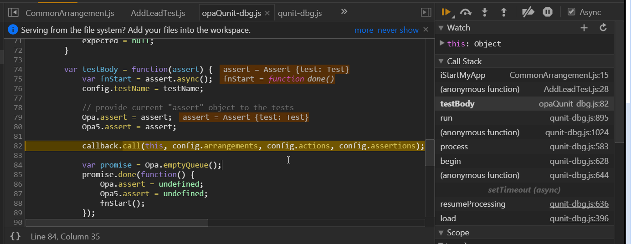Screen dimensions: 631x244
Task: Open qunit-dbg.js:396 link for load
Action: pos(579,219)
